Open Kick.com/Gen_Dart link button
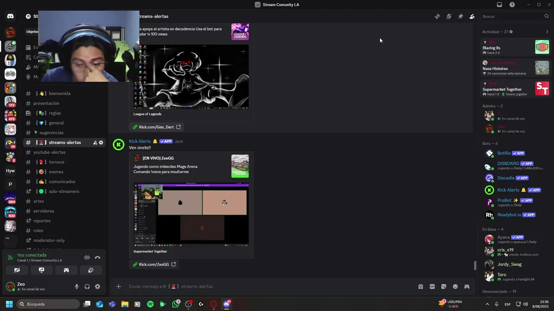Screen dimensions: 554x311 click(157, 127)
